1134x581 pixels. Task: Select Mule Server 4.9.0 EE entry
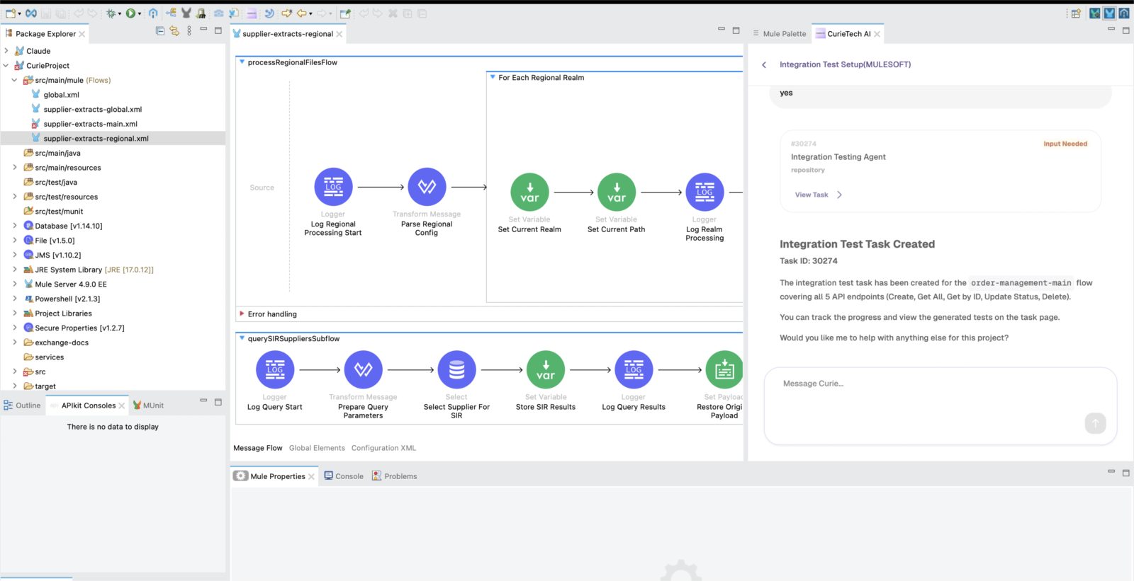tap(71, 284)
